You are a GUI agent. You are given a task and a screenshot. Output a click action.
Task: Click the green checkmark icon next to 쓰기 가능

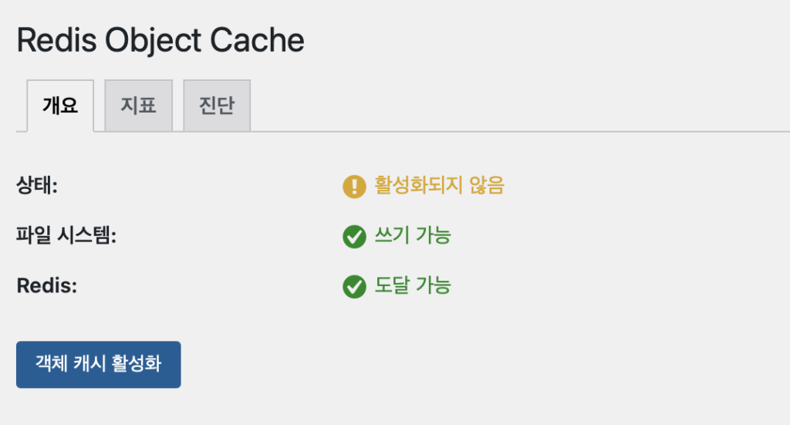[x=354, y=237]
